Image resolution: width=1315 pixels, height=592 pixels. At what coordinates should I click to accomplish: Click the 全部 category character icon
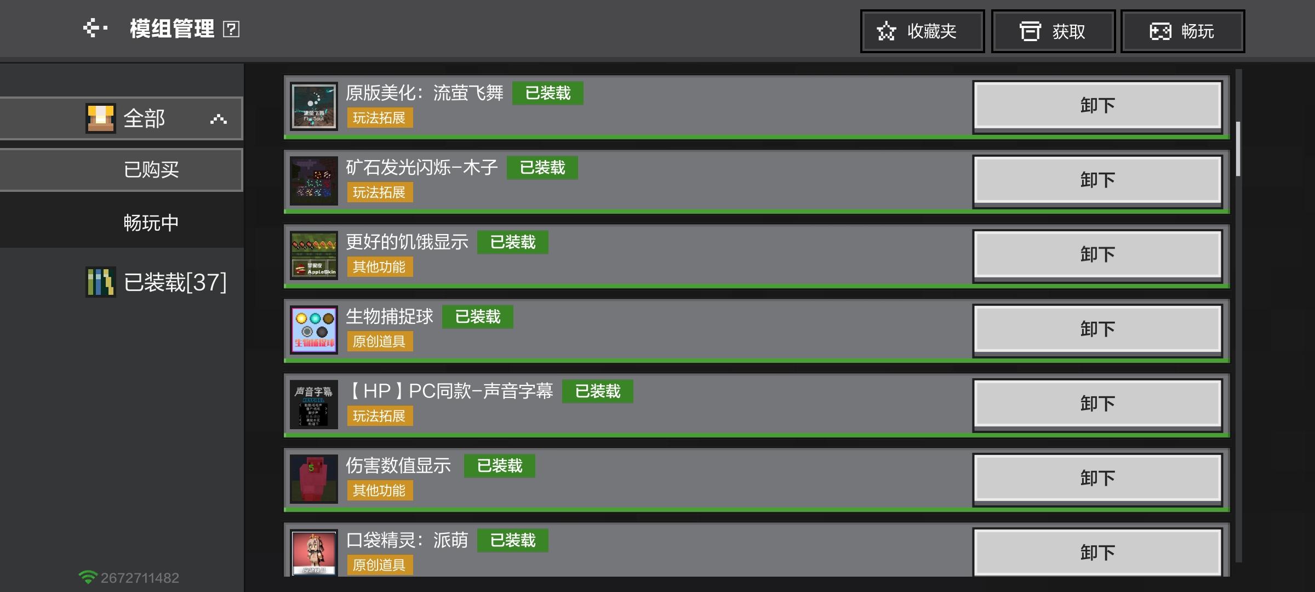point(100,118)
